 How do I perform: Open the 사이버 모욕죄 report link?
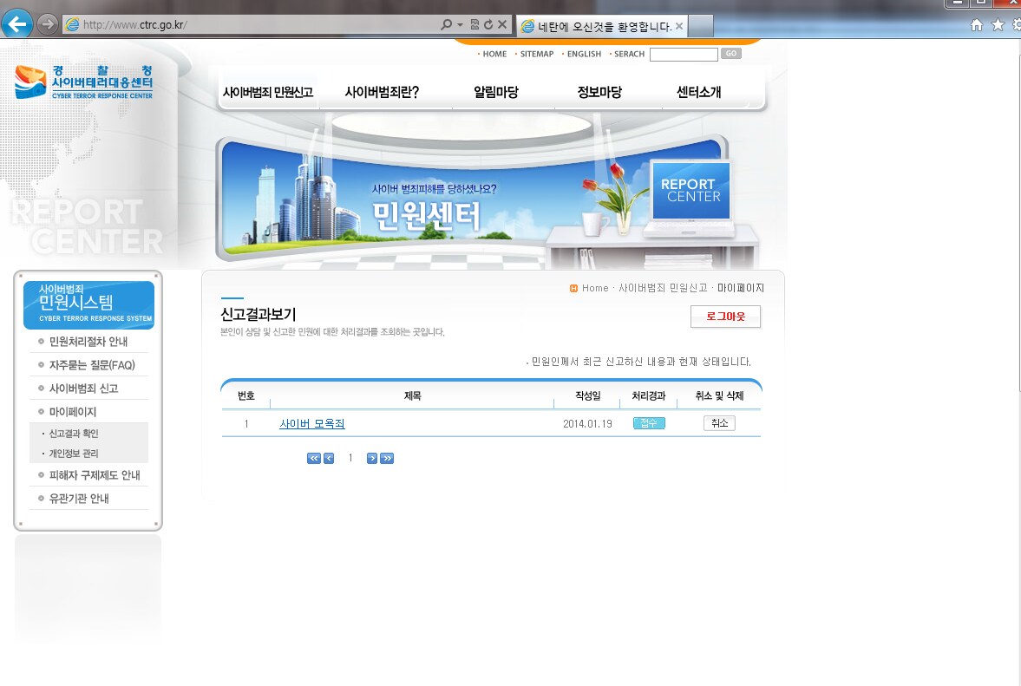click(312, 424)
